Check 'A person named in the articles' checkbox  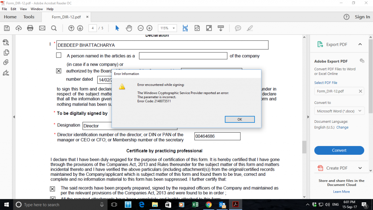coord(59,55)
